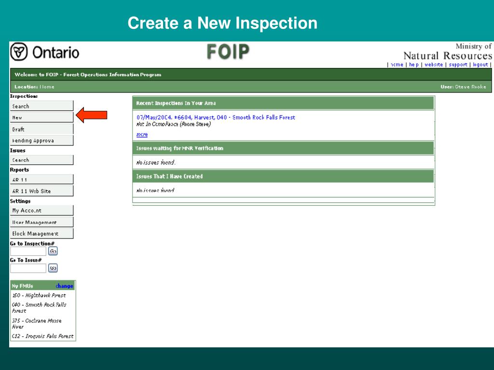This screenshot has height=370, width=494.
Task: Click 'User: Steve Rooke' text
Action: tap(463, 87)
